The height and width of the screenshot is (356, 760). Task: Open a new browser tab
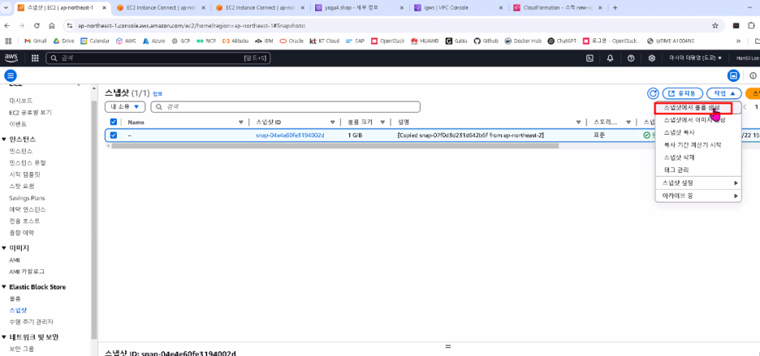(615, 8)
